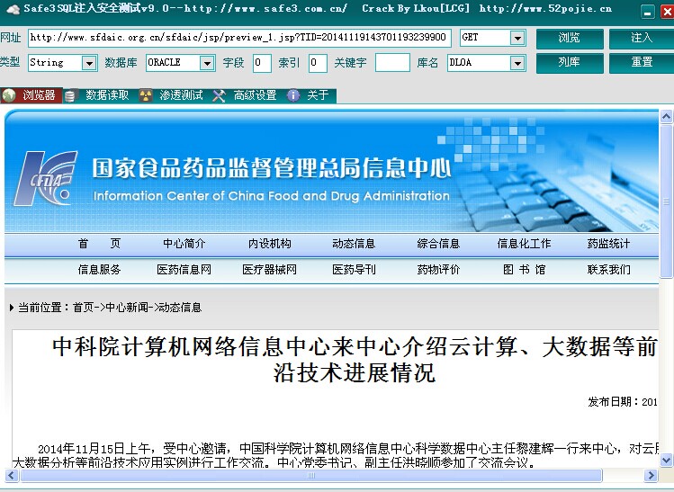The width and height of the screenshot is (674, 492).
Task: Open the ORACLE database dropdown
Action: pos(207,63)
